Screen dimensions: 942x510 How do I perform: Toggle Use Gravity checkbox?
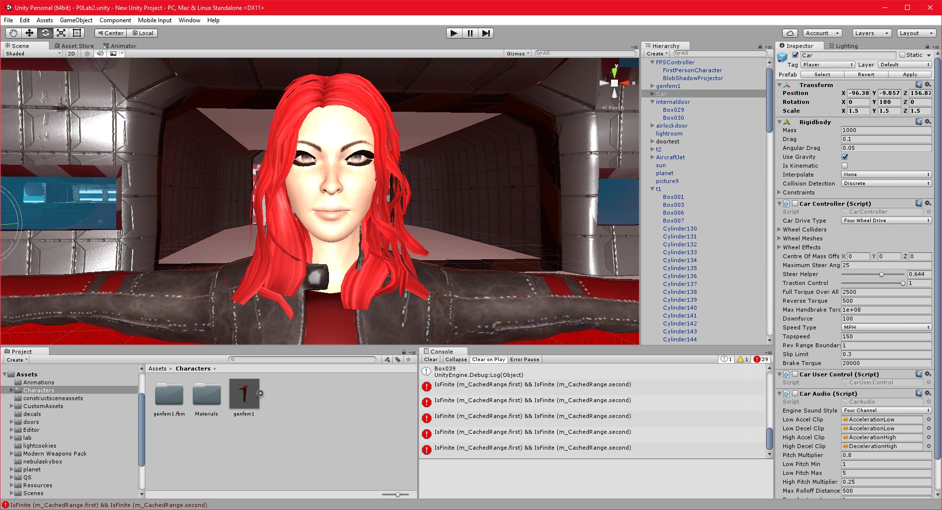845,157
